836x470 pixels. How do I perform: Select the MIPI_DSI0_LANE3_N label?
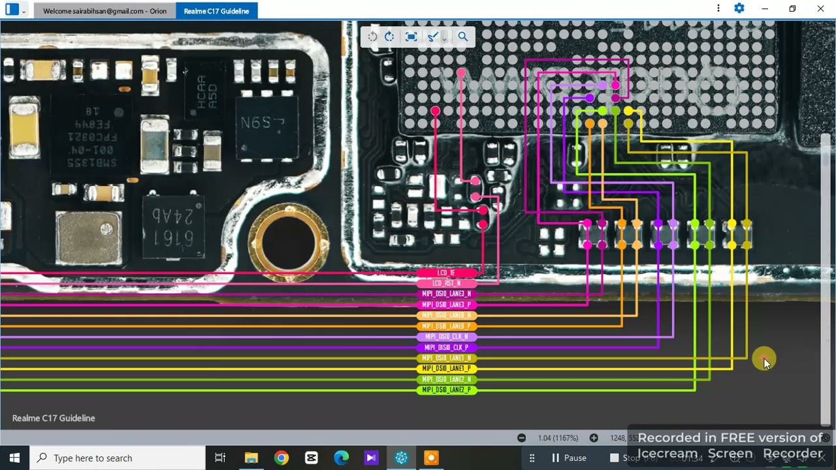click(447, 294)
